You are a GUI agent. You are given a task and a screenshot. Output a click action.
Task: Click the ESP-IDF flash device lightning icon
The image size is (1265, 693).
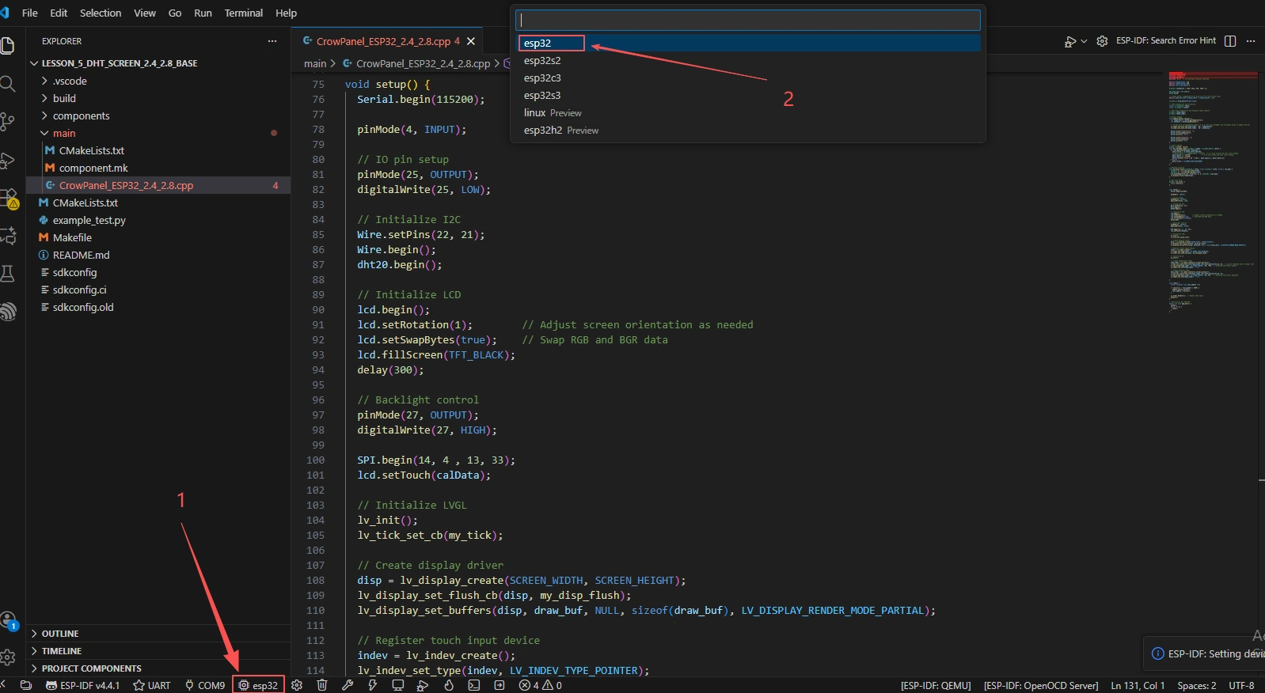(372, 685)
